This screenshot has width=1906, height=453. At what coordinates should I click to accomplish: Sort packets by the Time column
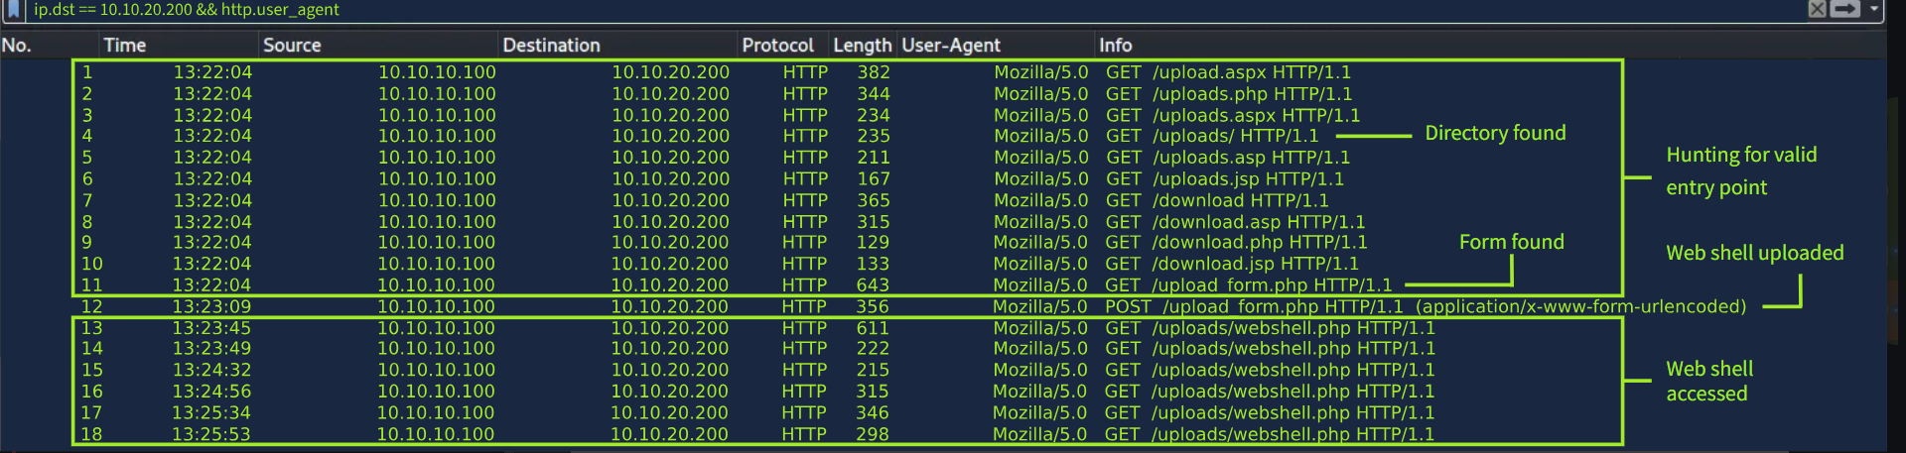point(125,46)
